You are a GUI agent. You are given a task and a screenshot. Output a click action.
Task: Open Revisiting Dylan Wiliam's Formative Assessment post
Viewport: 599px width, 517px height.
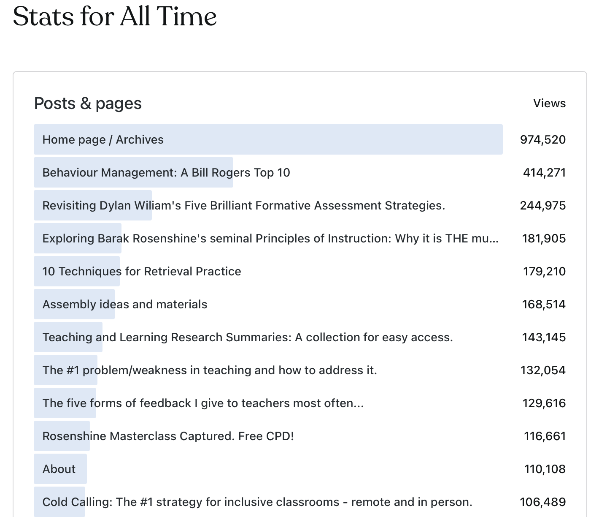coord(243,206)
